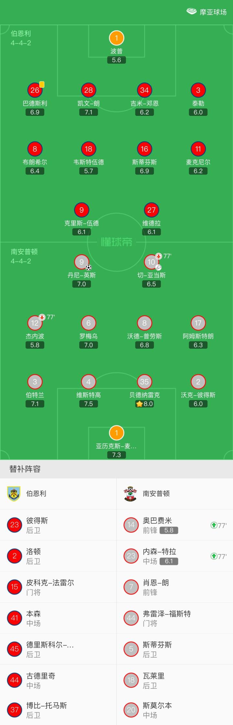
Task: Tap 切-亚当斯 substitution-off arrow icon
Action: point(159,256)
